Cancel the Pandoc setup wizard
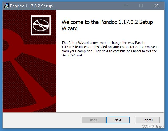This screenshot has width=168, height=131. [148, 120]
